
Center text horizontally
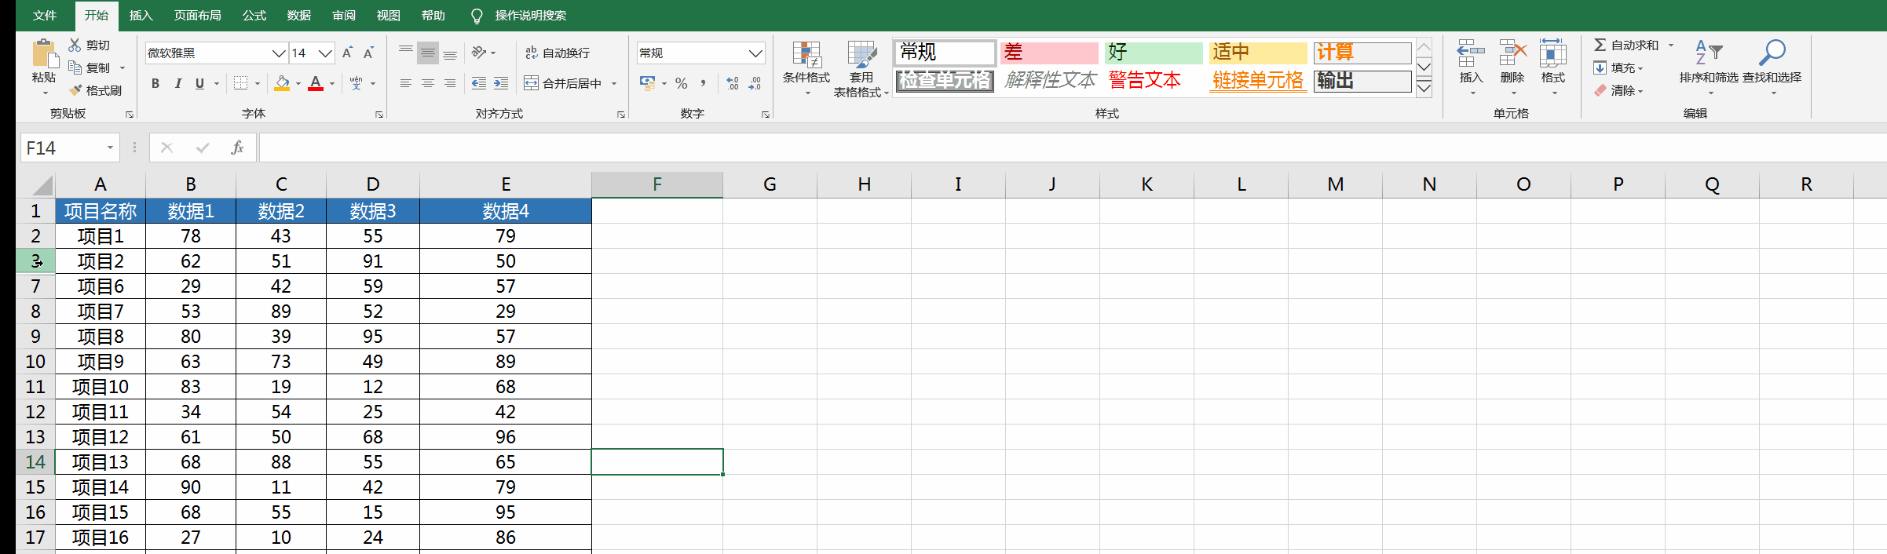428,83
